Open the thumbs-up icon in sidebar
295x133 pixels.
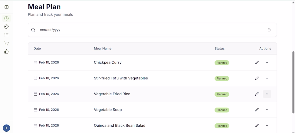tap(6, 52)
